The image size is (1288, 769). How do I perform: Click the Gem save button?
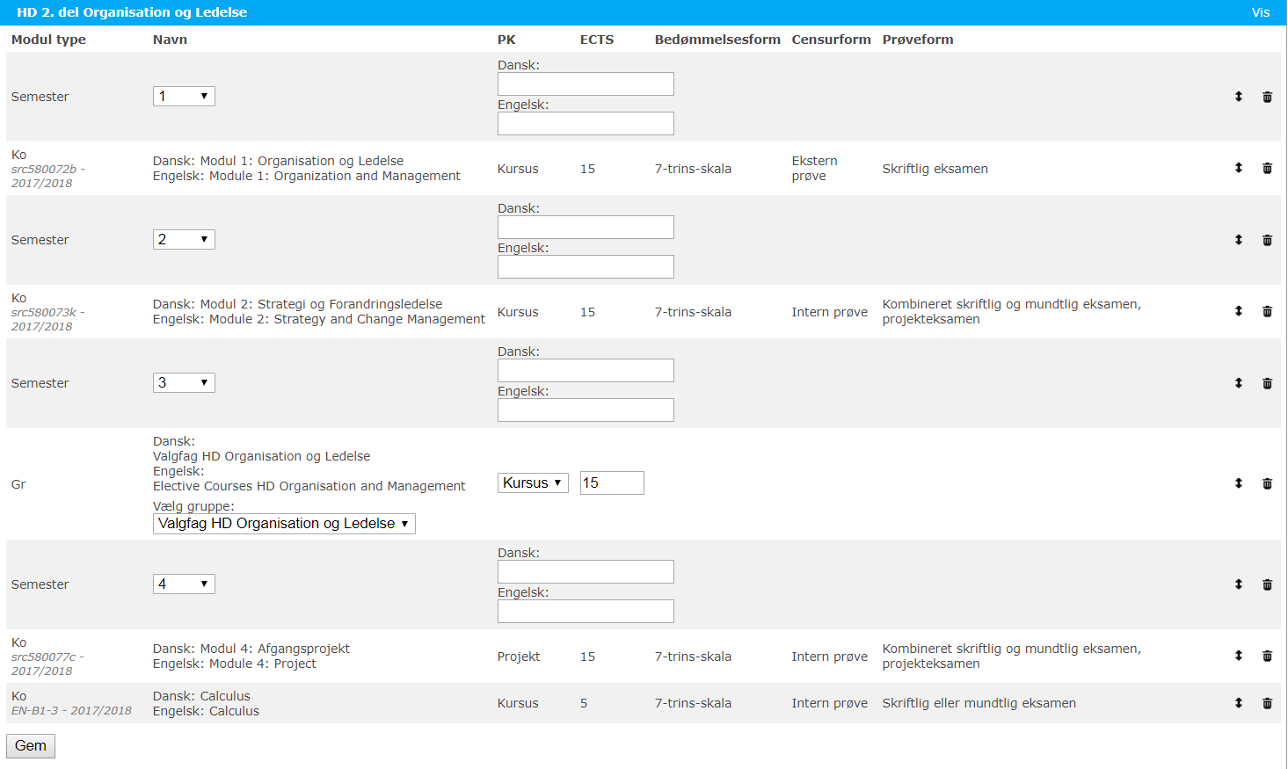coord(31,746)
